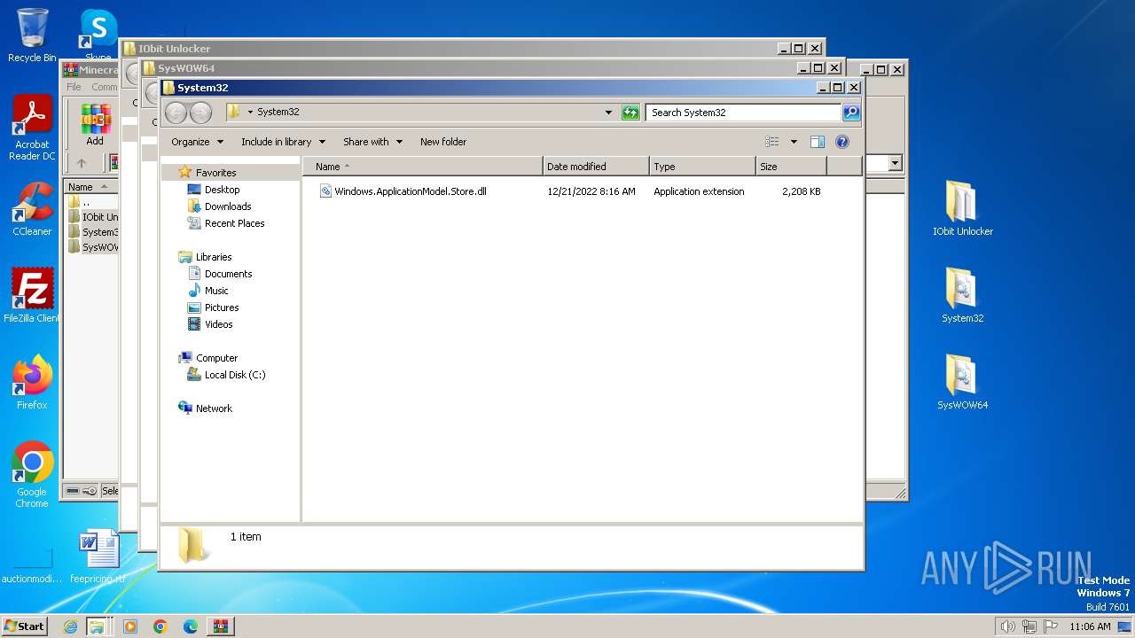Select the SysWOW64 folder on desktop
The image size is (1135, 638).
tap(962, 383)
